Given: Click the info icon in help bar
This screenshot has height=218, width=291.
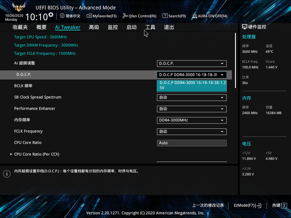Looking at the screenshot, I should [7, 174].
